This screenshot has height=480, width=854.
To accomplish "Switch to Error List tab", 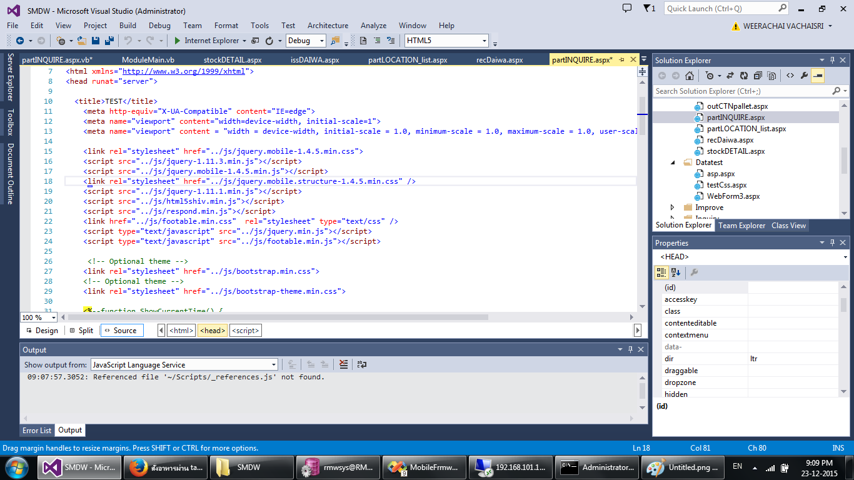I will click(37, 431).
